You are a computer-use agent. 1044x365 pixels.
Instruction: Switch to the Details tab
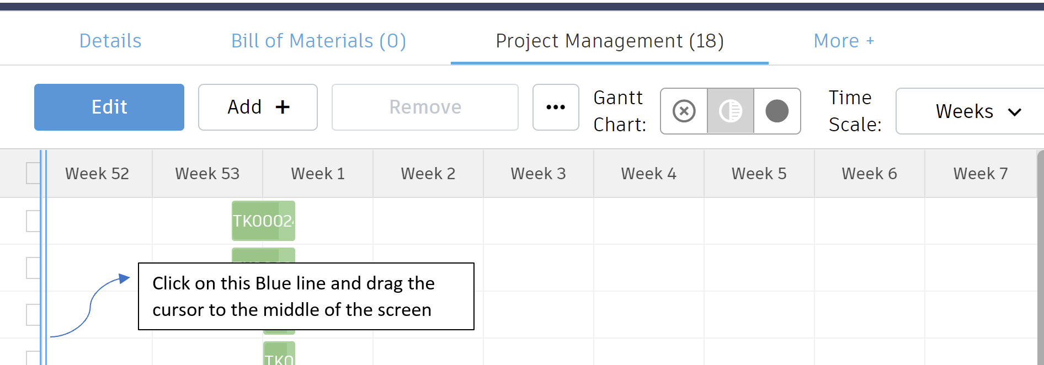pyautogui.click(x=110, y=40)
